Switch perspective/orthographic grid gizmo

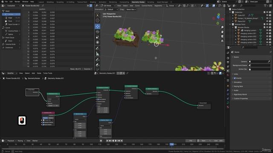[x=222, y=41]
